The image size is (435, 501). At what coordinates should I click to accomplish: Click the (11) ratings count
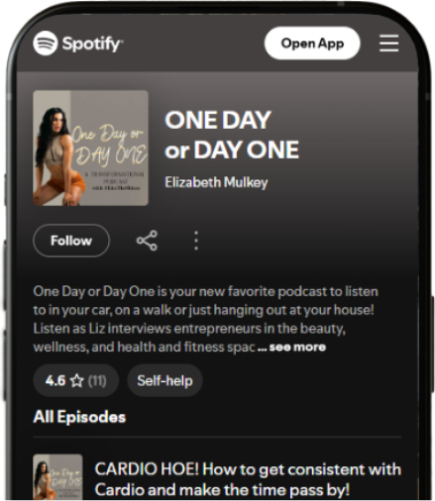pos(97,381)
